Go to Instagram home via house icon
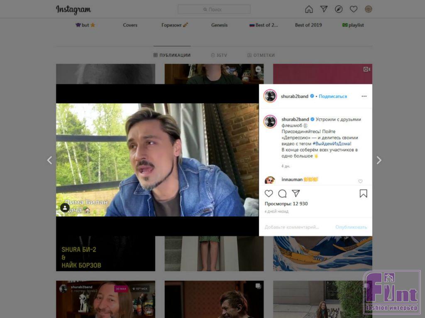 point(309,9)
